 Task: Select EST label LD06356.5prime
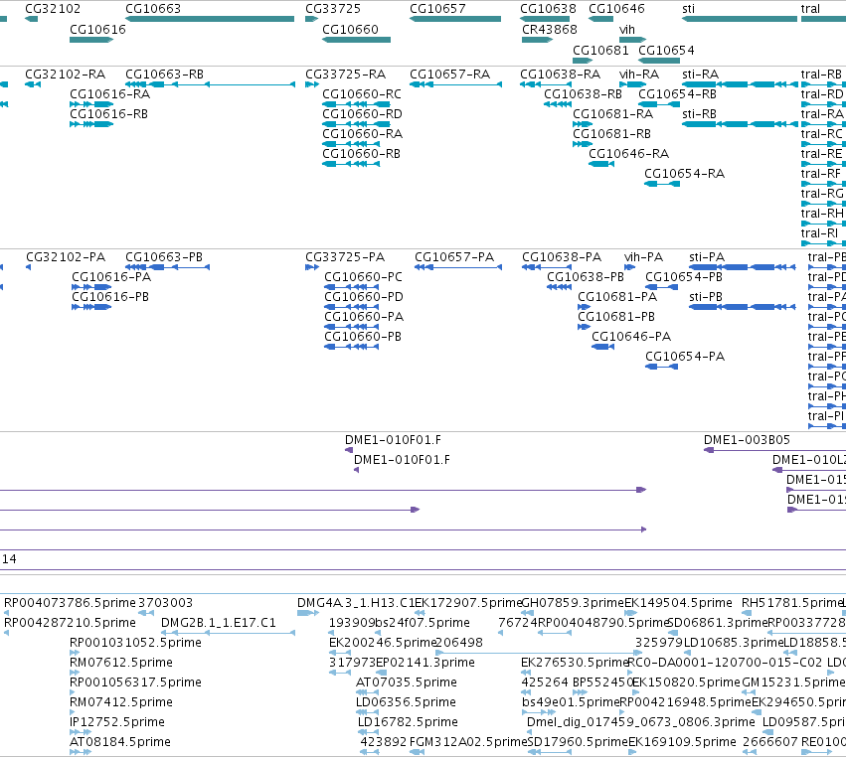coord(406,702)
